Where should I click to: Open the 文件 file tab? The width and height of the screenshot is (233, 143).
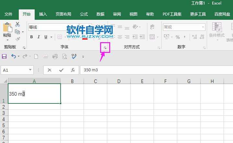pos(8,14)
